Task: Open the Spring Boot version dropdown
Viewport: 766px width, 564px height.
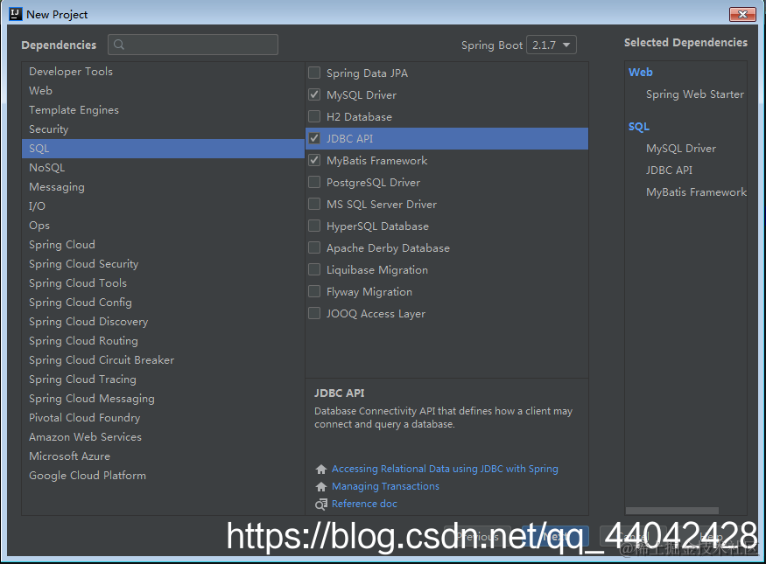Action: 551,45
